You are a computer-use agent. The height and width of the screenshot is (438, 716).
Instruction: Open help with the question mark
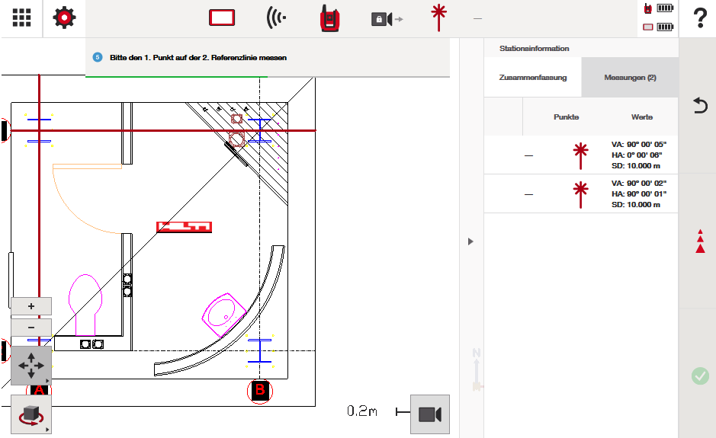[x=699, y=18]
